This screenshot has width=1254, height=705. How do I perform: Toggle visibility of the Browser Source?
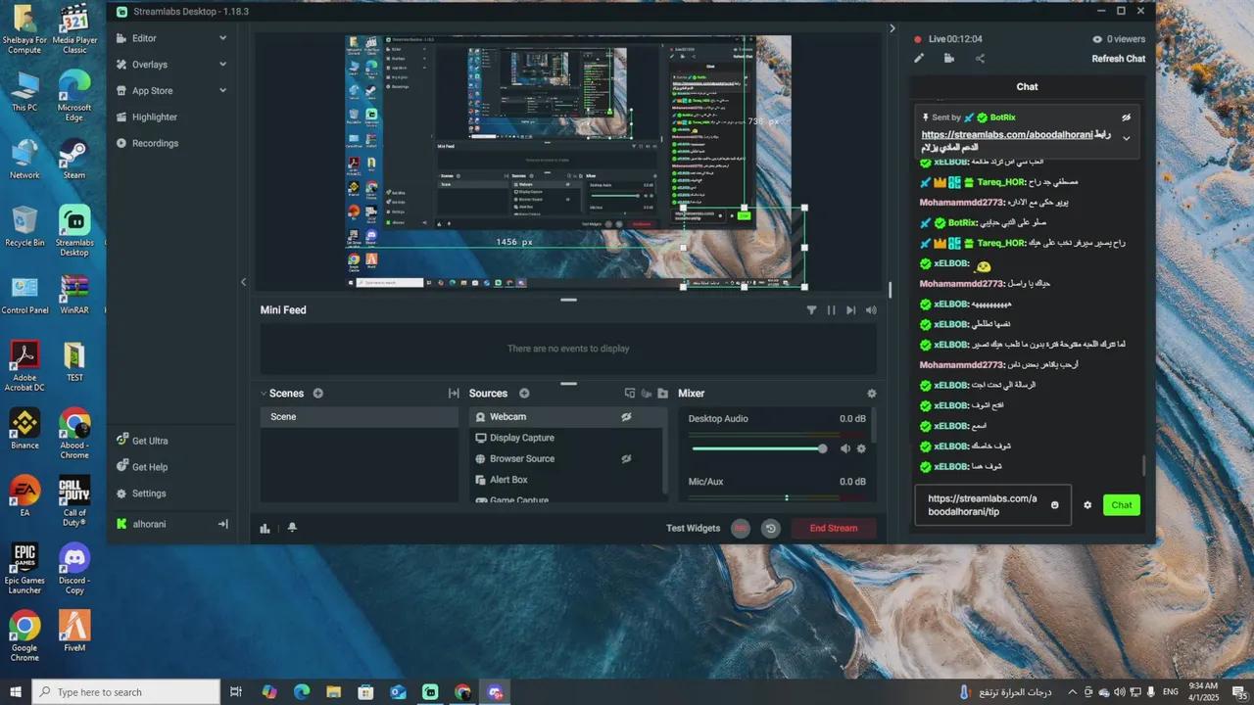pyautogui.click(x=626, y=458)
